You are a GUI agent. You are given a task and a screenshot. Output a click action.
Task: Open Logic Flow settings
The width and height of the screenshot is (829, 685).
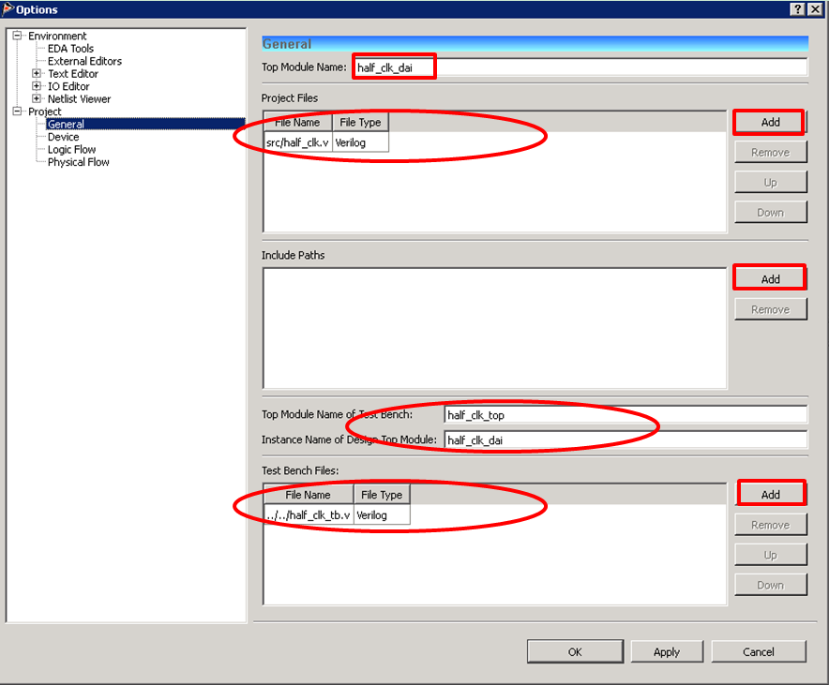(71, 150)
